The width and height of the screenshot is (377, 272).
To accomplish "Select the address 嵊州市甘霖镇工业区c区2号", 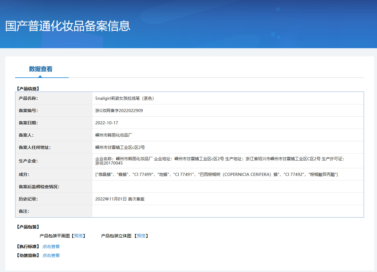I will 120,147.
